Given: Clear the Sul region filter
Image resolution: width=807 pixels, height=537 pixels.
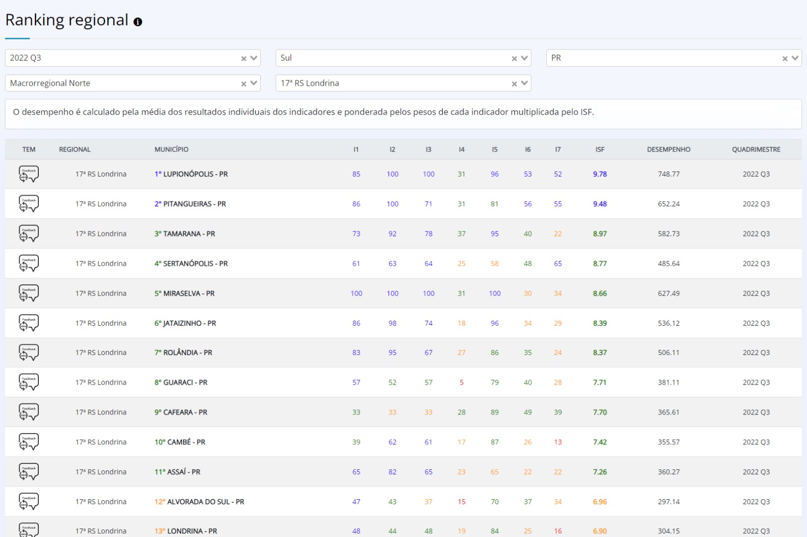Looking at the screenshot, I should [x=514, y=58].
